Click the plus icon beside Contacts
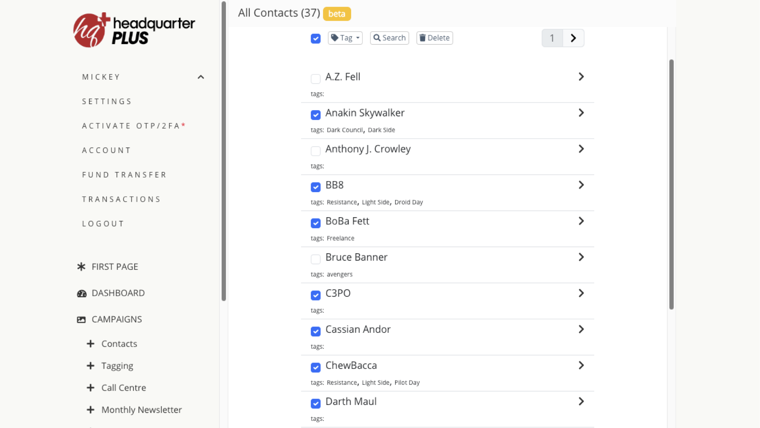This screenshot has width=760, height=428. (91, 344)
